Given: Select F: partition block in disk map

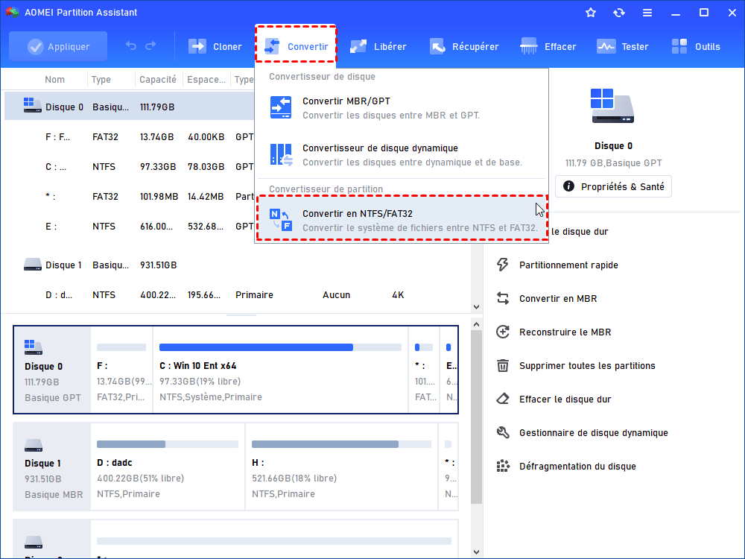Looking at the screenshot, I should (122, 370).
